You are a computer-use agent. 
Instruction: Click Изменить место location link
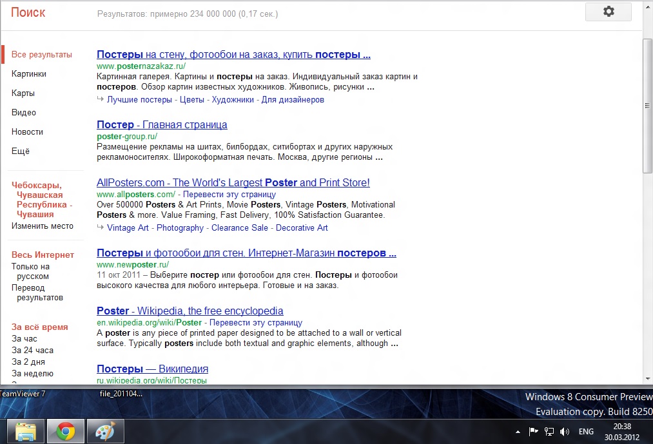coord(42,226)
